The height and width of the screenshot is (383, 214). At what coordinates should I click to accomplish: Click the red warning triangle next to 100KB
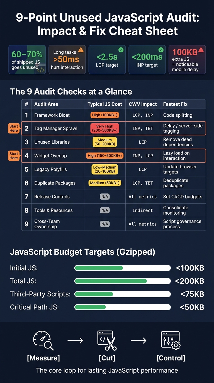201,50
